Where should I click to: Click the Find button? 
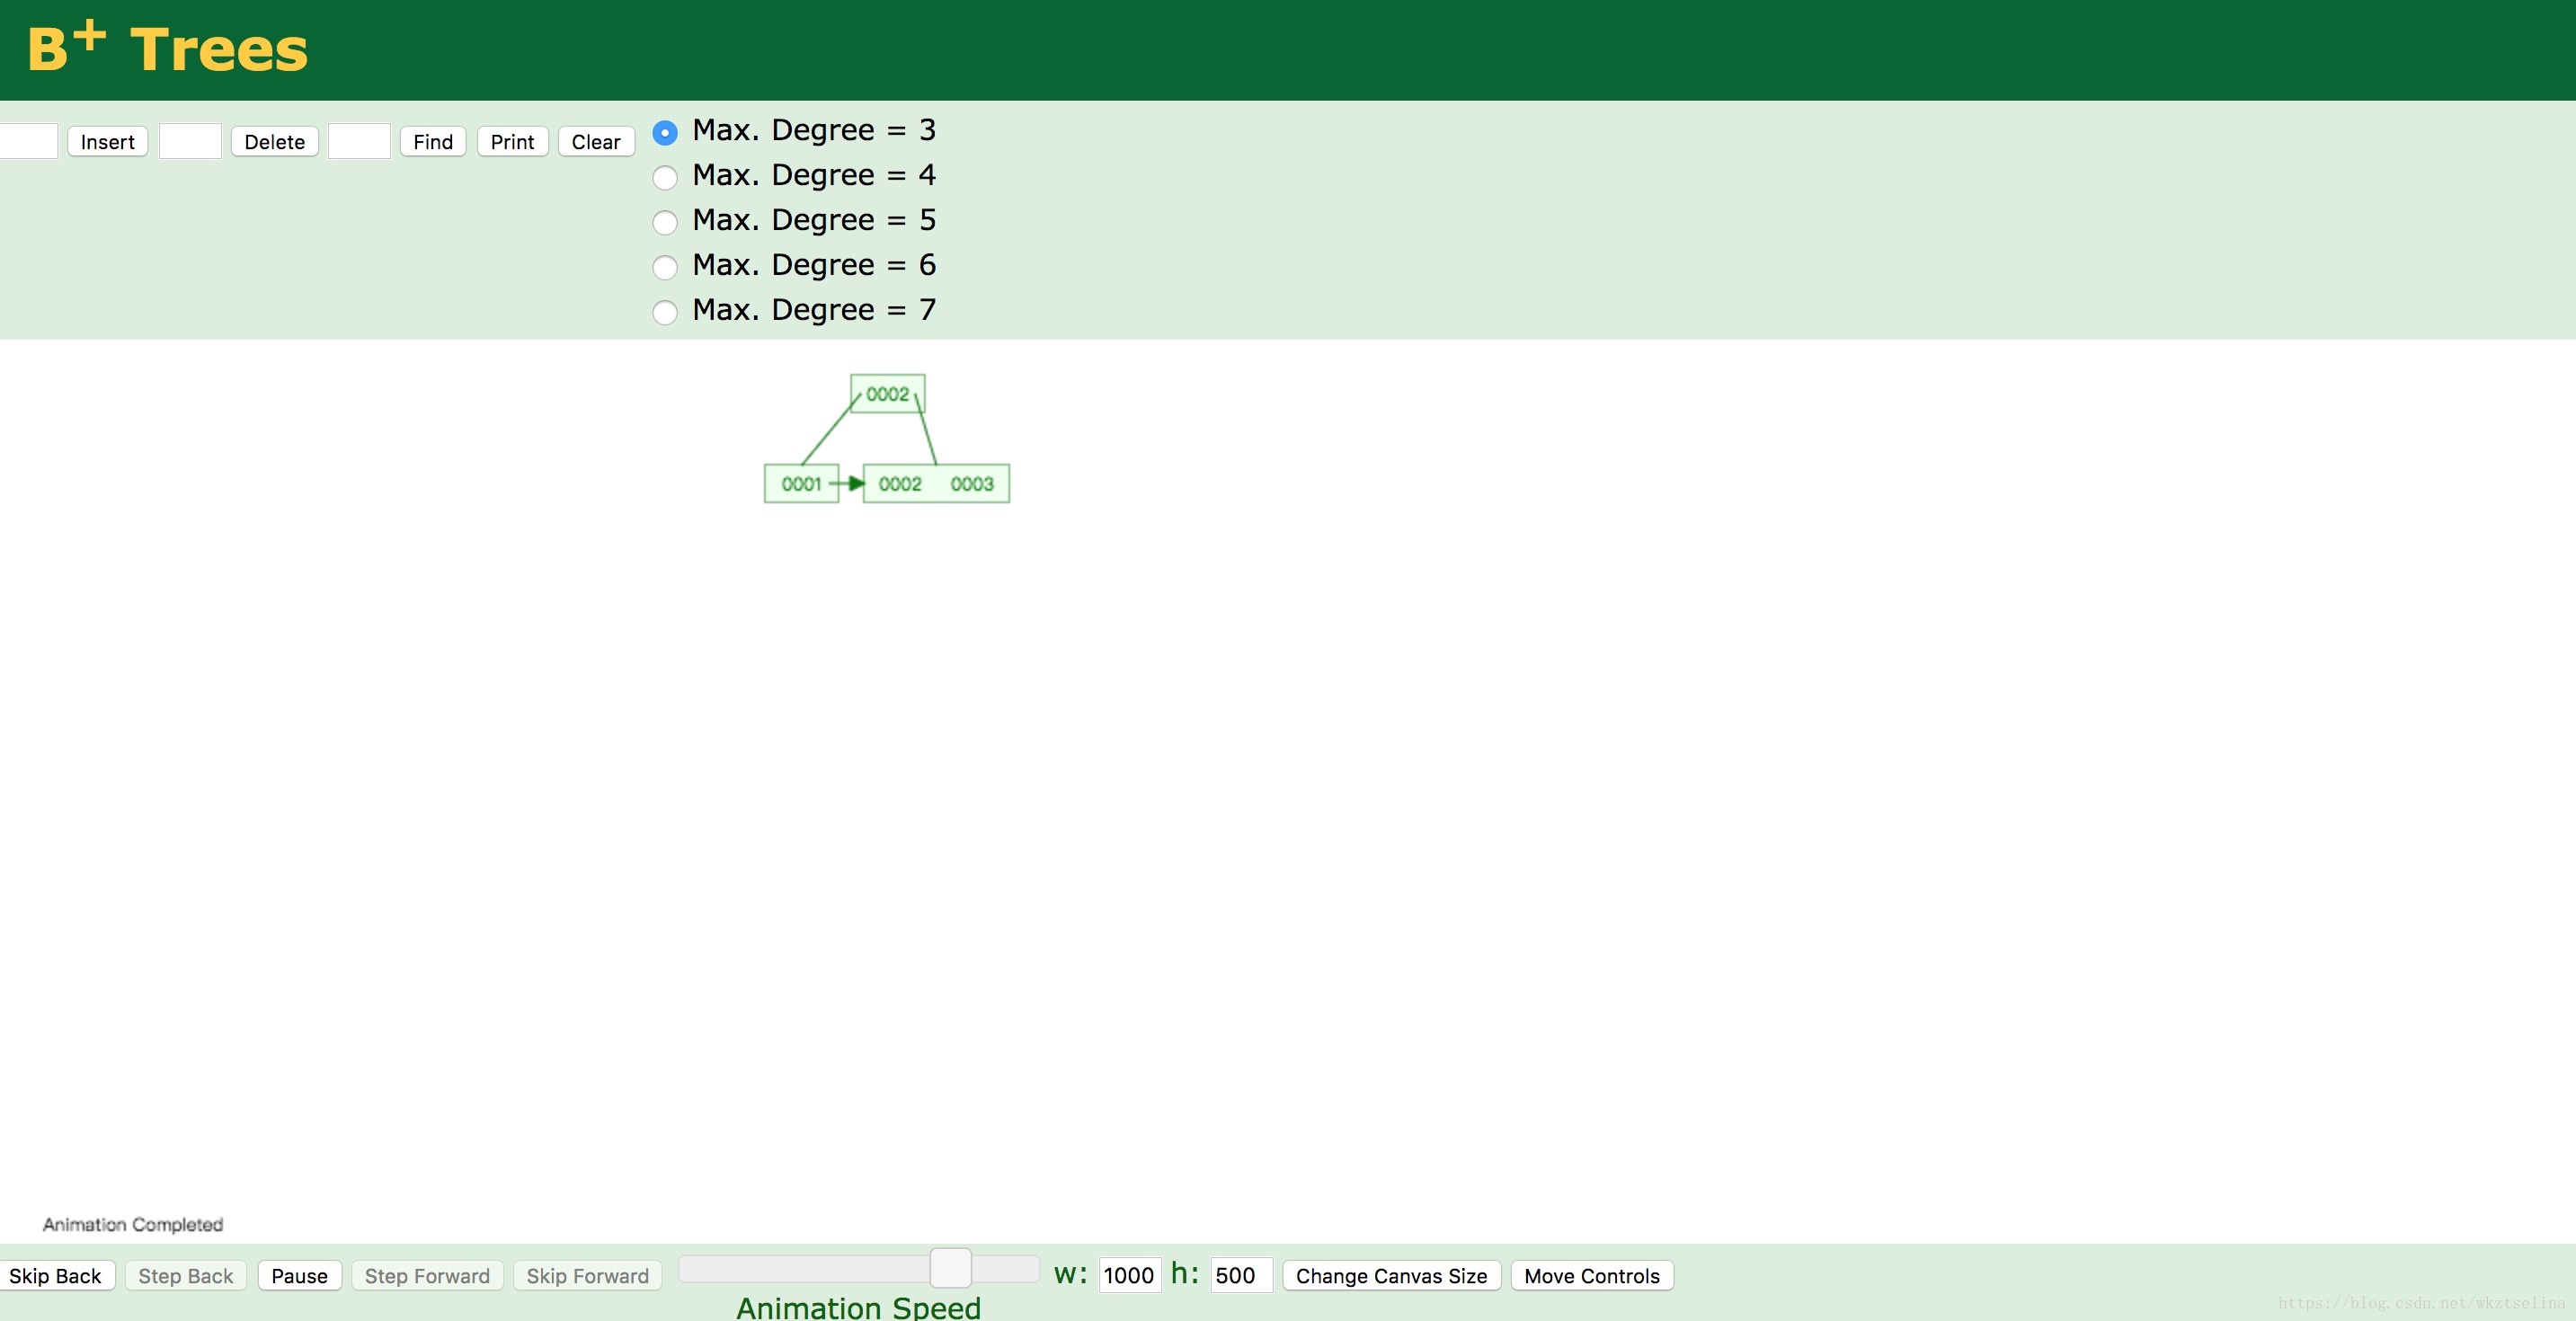(433, 142)
